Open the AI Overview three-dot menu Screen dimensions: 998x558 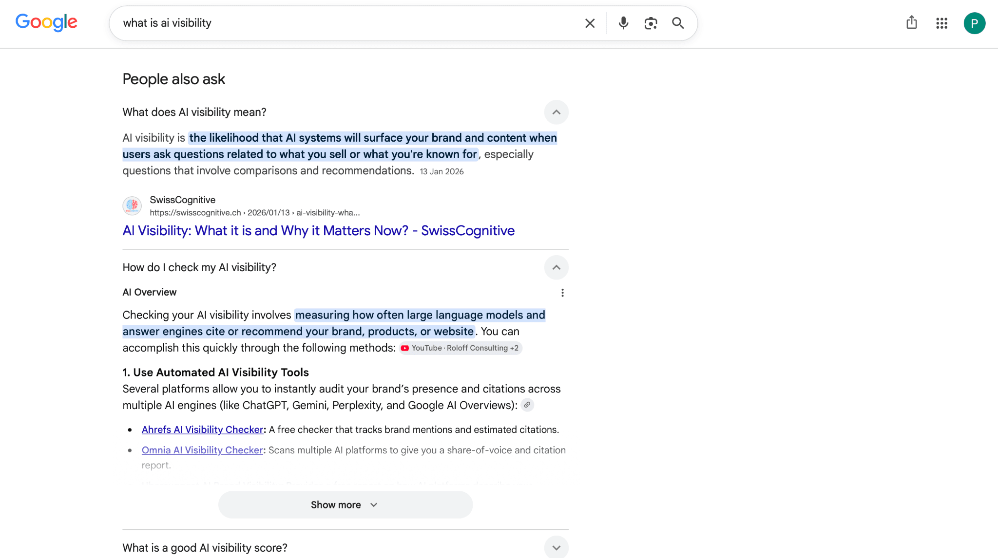pyautogui.click(x=562, y=293)
